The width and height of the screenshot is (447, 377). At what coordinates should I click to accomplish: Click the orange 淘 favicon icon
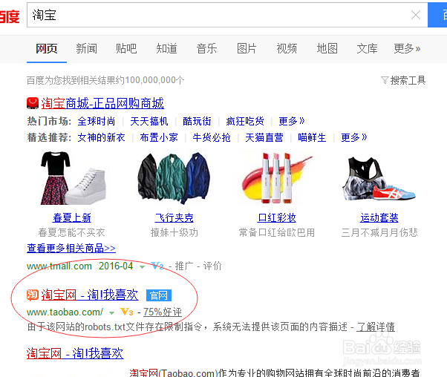tap(33, 295)
